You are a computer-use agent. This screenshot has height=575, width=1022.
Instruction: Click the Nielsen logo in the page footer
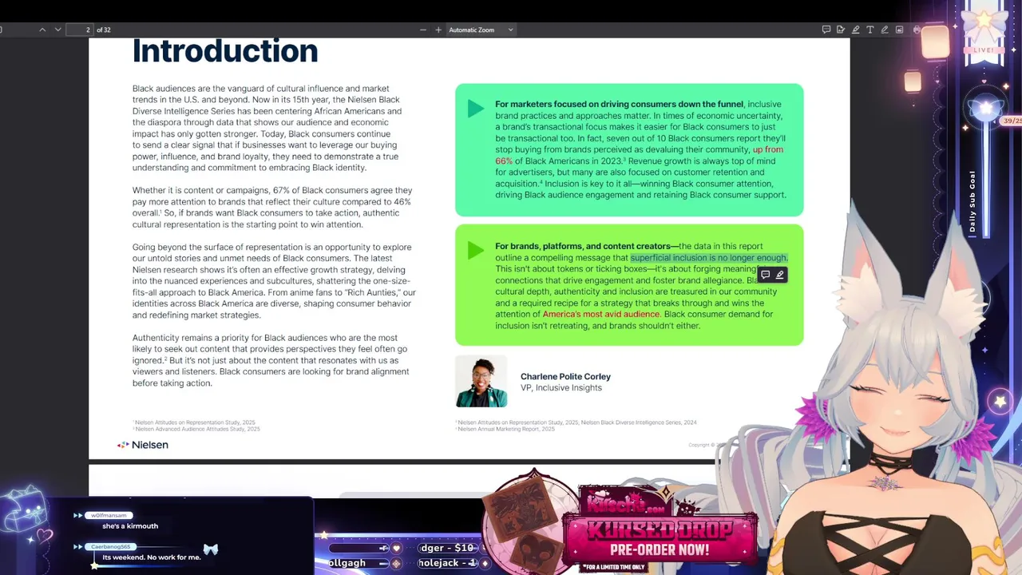point(143,445)
